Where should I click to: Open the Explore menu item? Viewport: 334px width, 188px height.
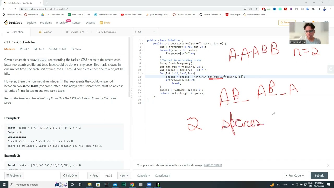pos(31,23)
